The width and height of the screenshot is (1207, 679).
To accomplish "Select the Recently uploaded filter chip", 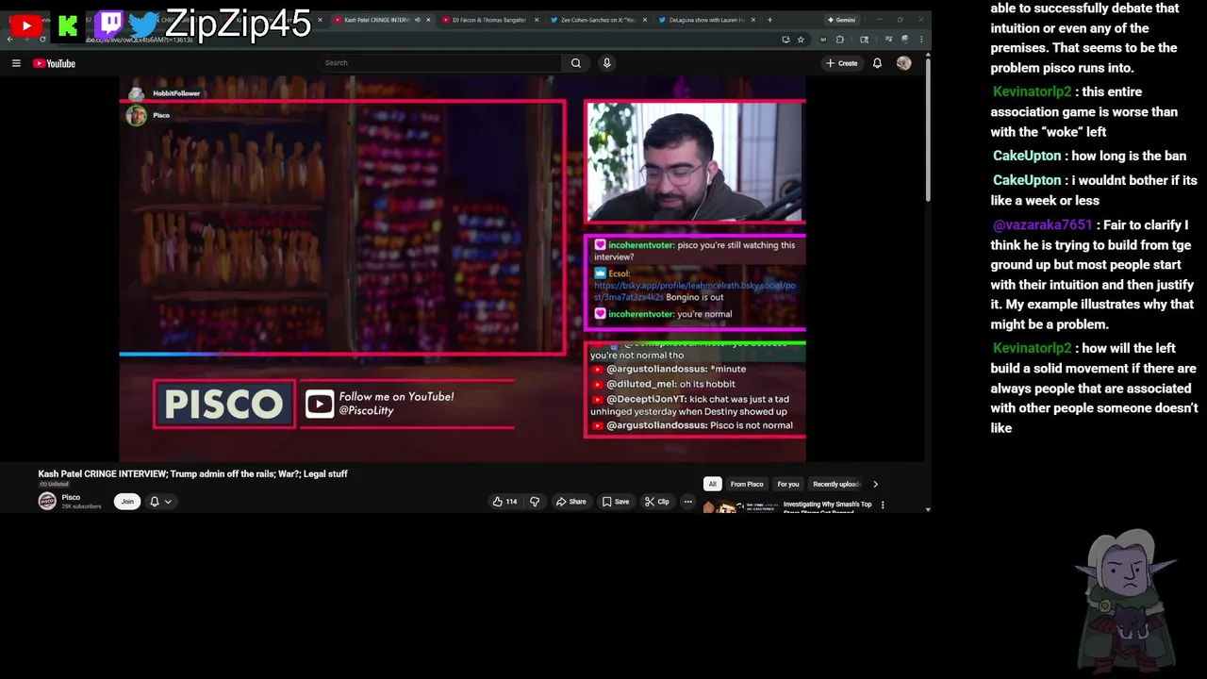I will [x=836, y=485].
